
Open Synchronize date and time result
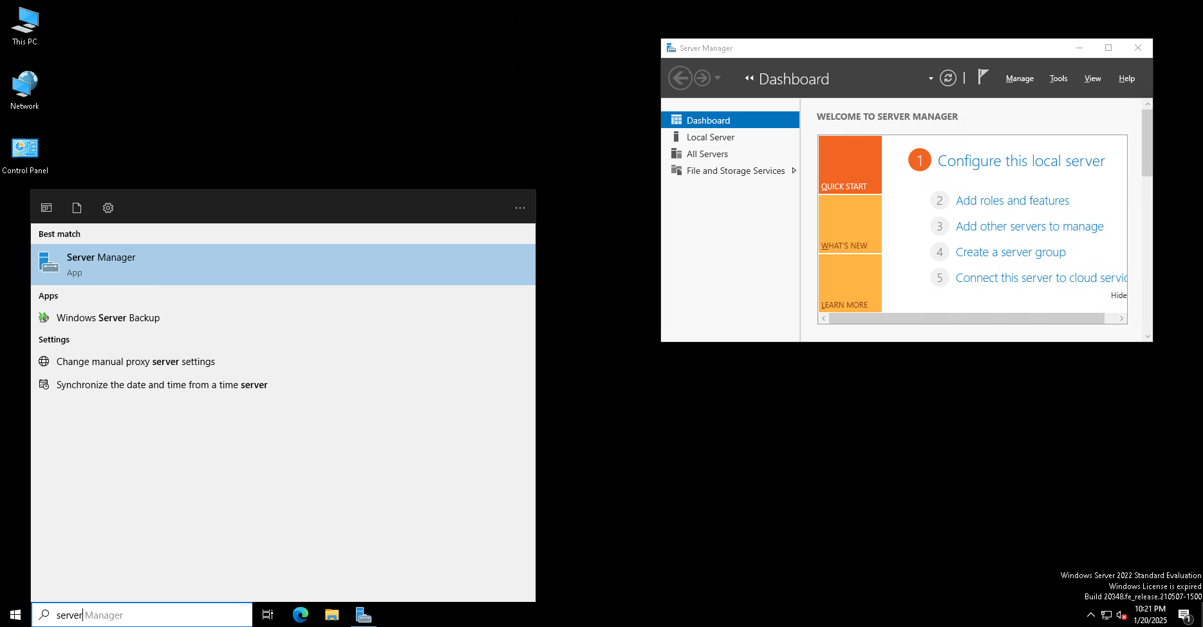pos(283,385)
